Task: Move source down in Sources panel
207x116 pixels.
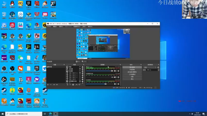Action: (79, 85)
